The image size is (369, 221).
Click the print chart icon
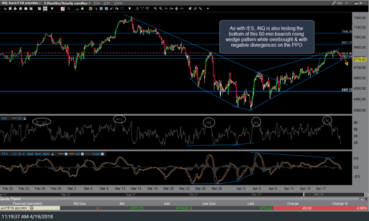pyautogui.click(x=16, y=9)
